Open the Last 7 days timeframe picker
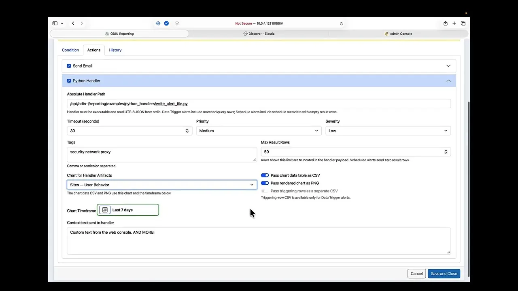This screenshot has height=291, width=518. [x=128, y=210]
